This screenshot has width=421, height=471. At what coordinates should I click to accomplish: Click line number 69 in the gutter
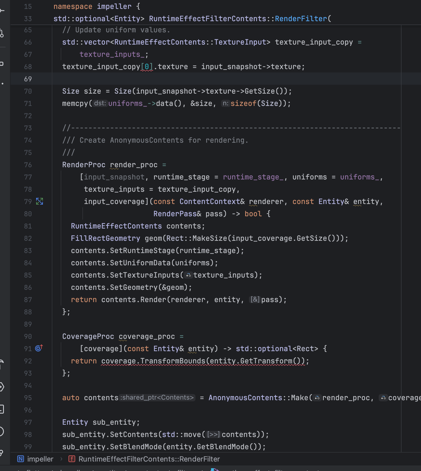28,79
